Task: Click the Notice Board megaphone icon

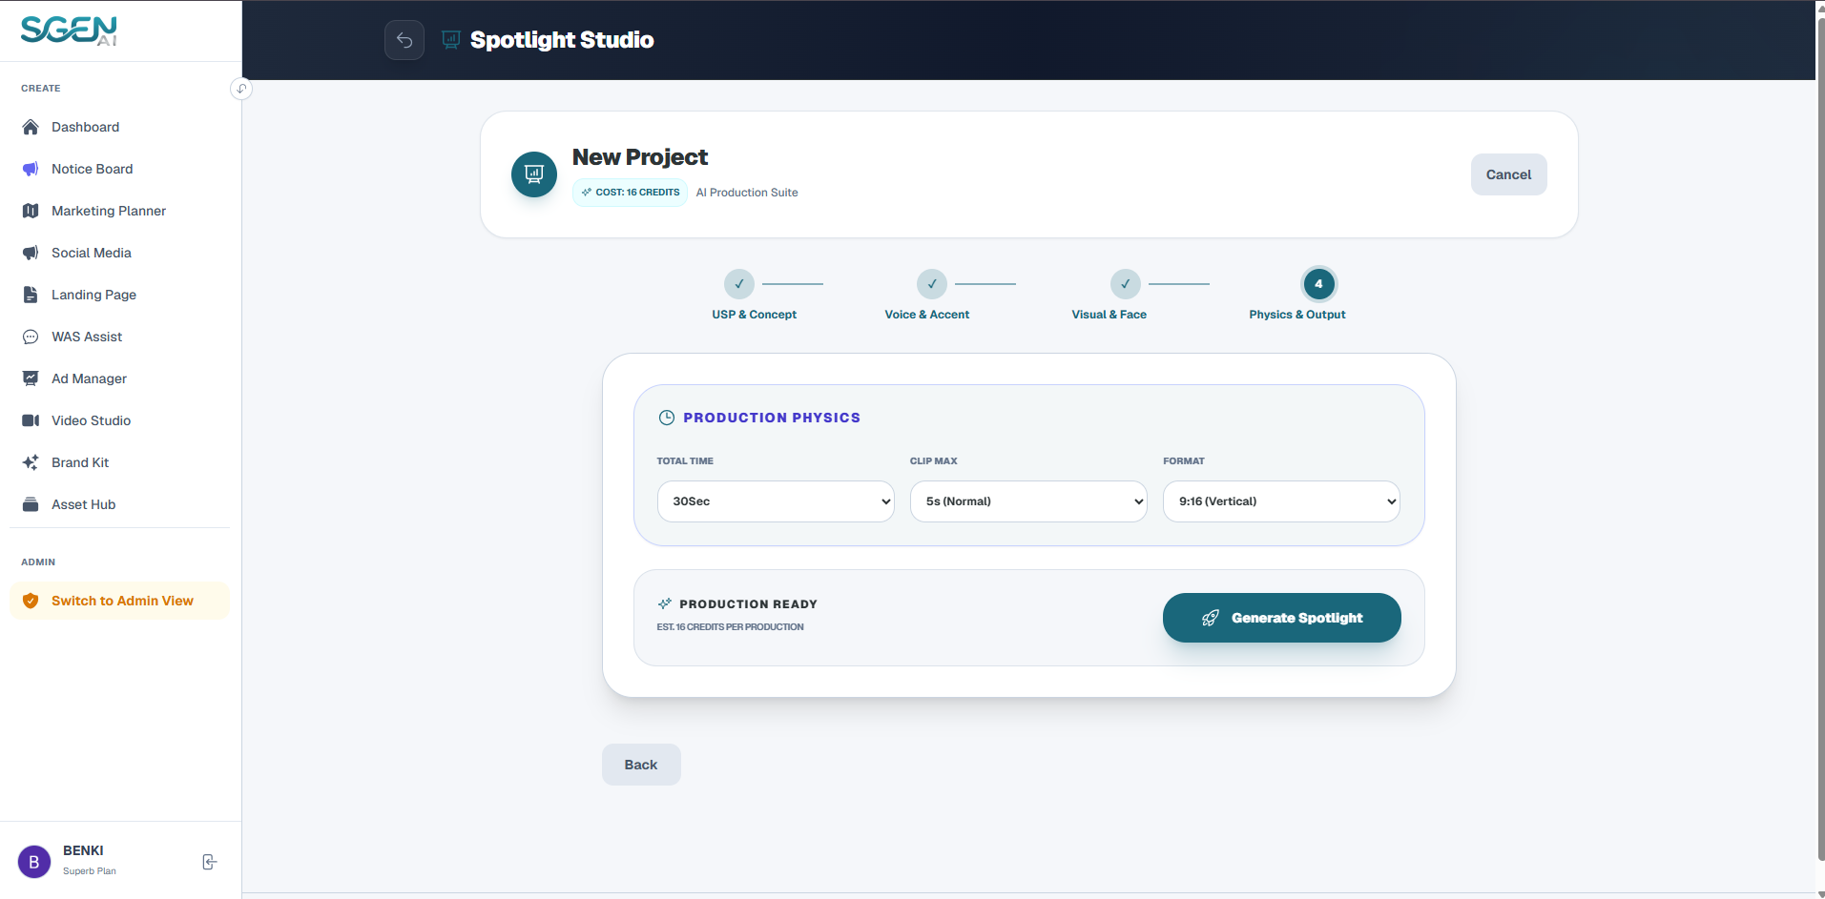Action: pos(31,169)
